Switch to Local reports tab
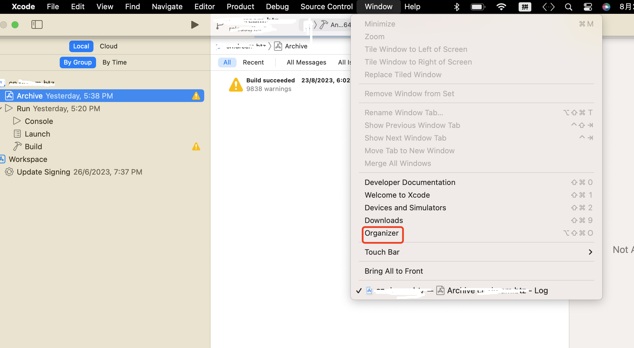The height and width of the screenshot is (348, 634). click(x=81, y=46)
